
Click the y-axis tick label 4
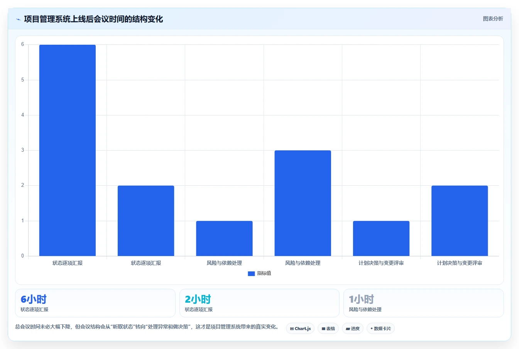[x=22, y=115]
